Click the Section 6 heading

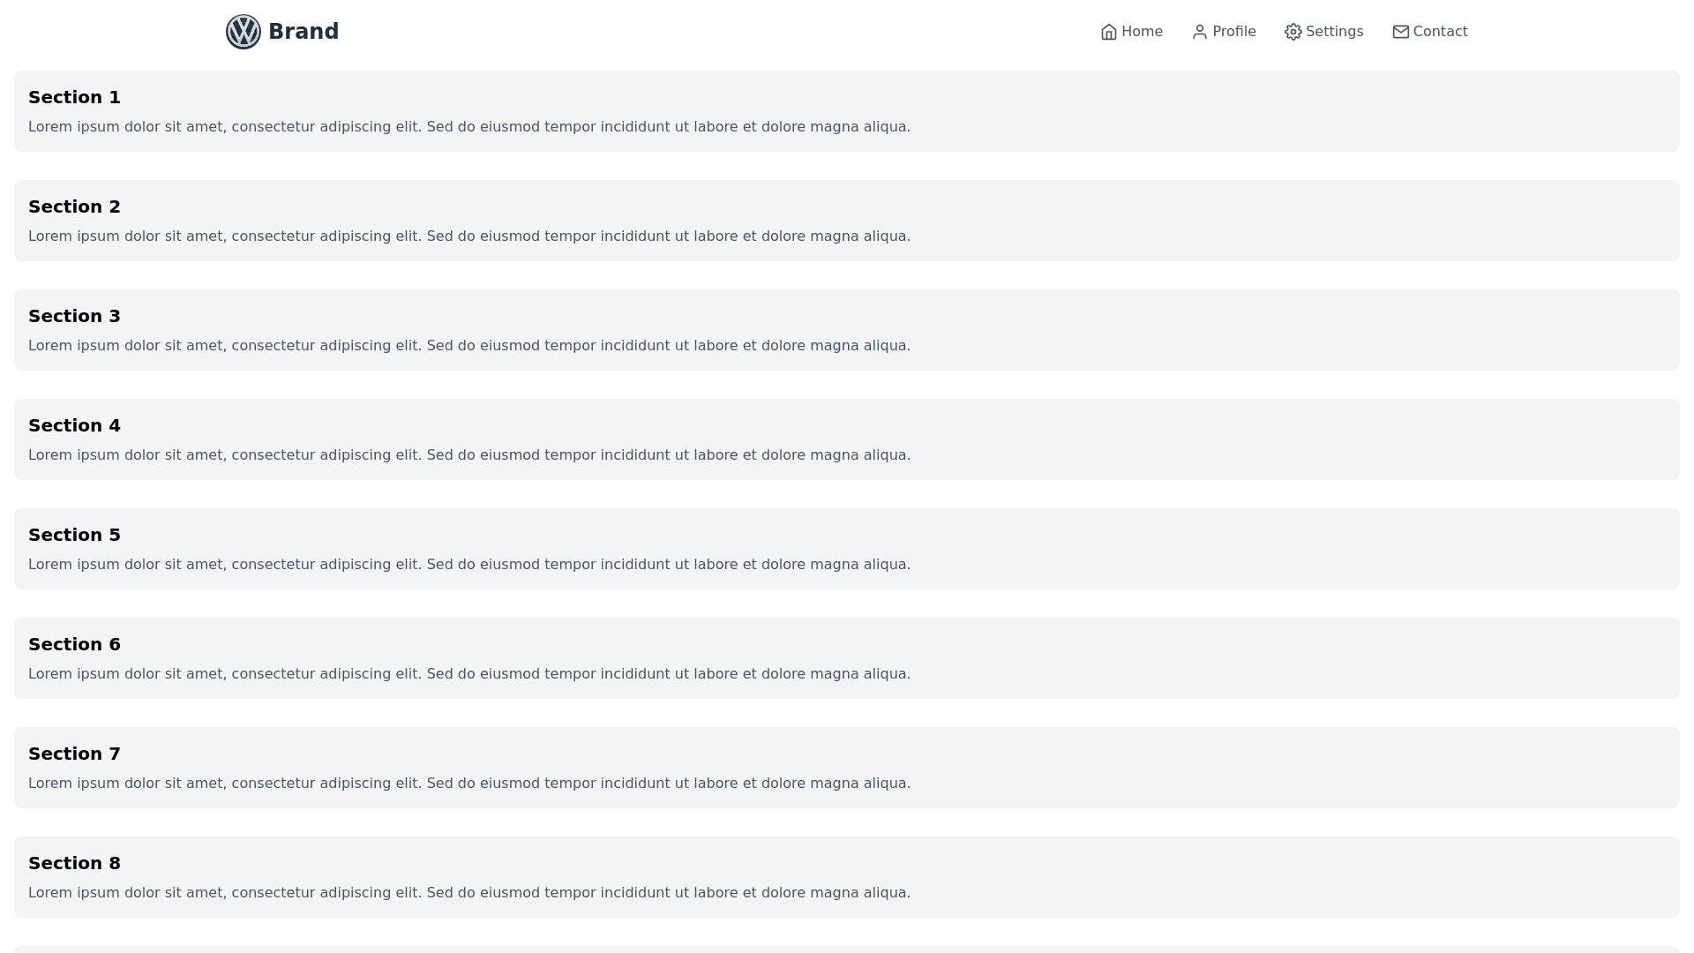coord(74,644)
